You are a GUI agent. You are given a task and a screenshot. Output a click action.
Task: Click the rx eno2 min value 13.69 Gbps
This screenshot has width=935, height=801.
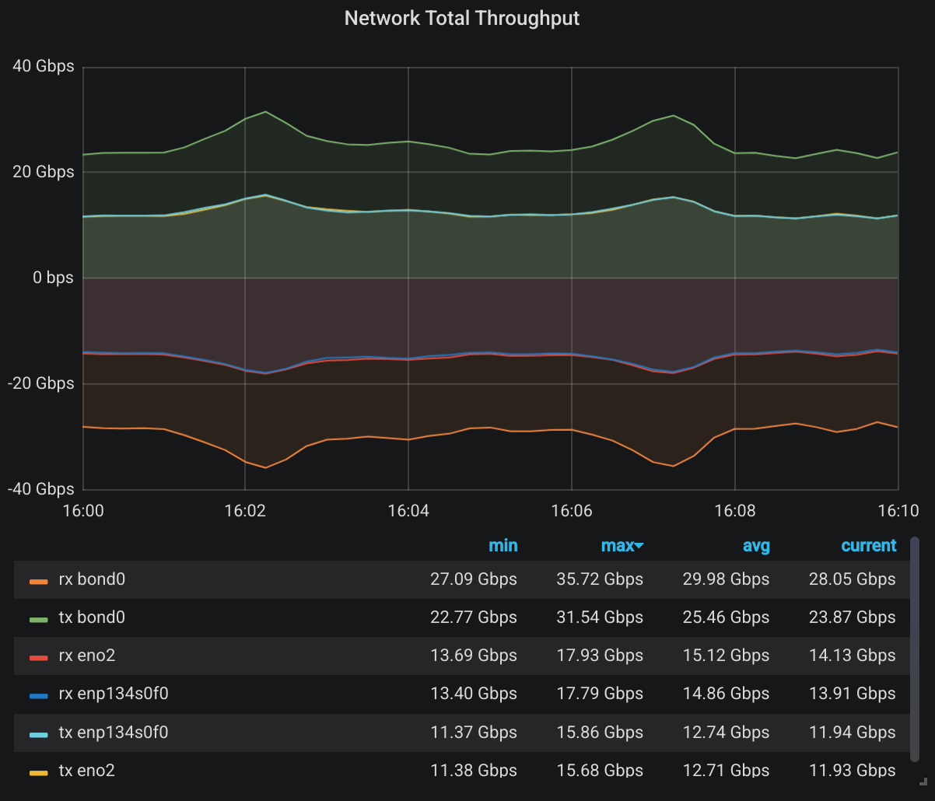[474, 656]
